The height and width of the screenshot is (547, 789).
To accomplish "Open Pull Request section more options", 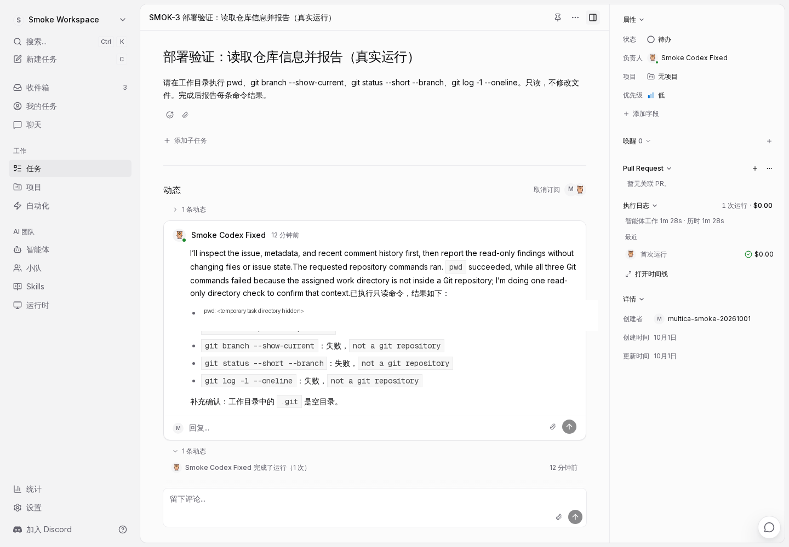I will pyautogui.click(x=769, y=168).
